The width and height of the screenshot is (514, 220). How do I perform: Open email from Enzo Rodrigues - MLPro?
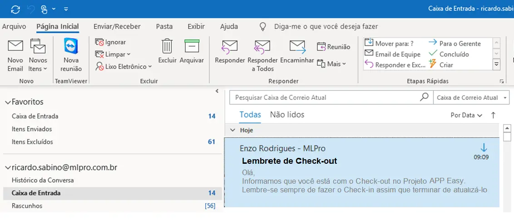(x=361, y=172)
